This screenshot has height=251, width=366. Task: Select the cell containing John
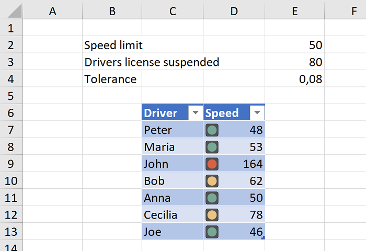[172, 164]
